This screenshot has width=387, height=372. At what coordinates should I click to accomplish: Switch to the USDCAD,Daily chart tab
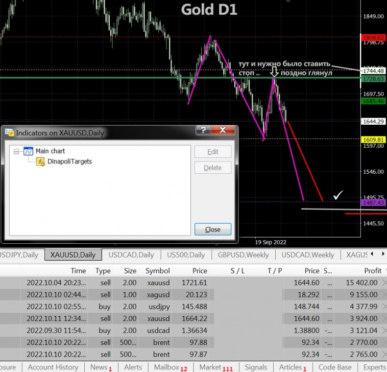(x=131, y=254)
